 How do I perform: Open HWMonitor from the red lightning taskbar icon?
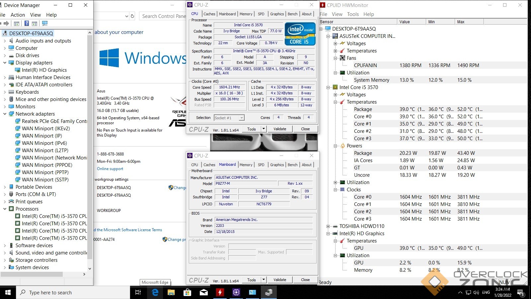coord(220,292)
